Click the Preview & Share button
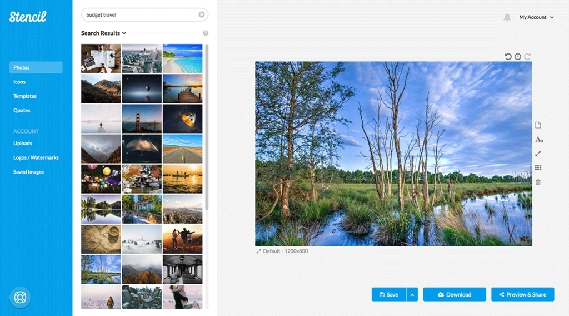Screen dimensions: 569x316 [x=522, y=294]
